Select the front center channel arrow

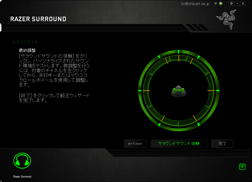coord(179,52)
